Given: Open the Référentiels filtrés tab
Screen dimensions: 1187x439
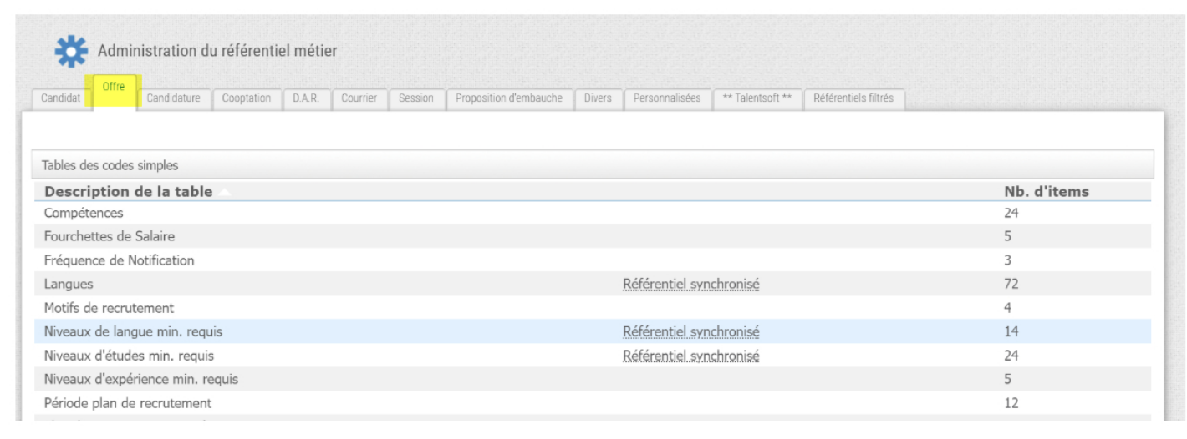Looking at the screenshot, I should pos(853,98).
